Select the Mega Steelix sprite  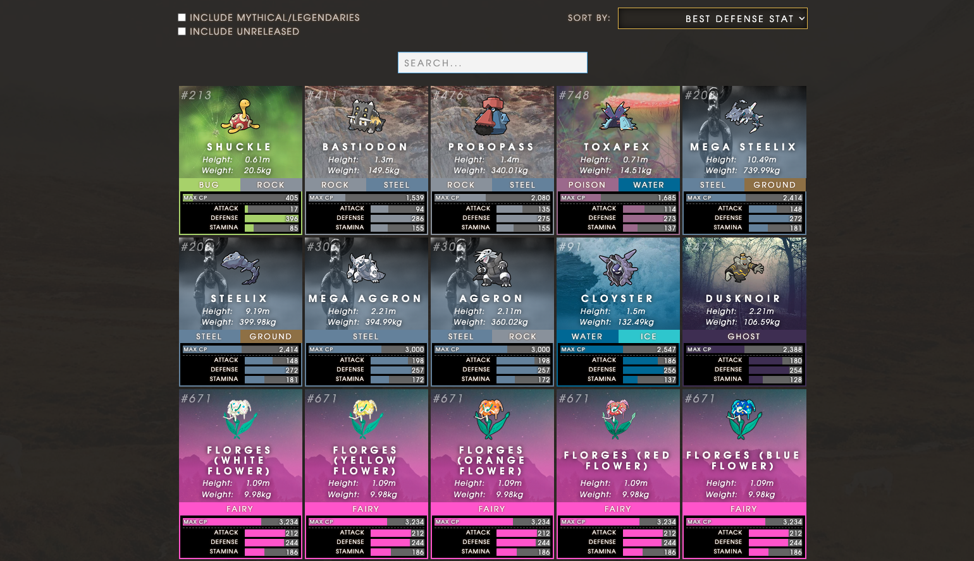tap(744, 116)
